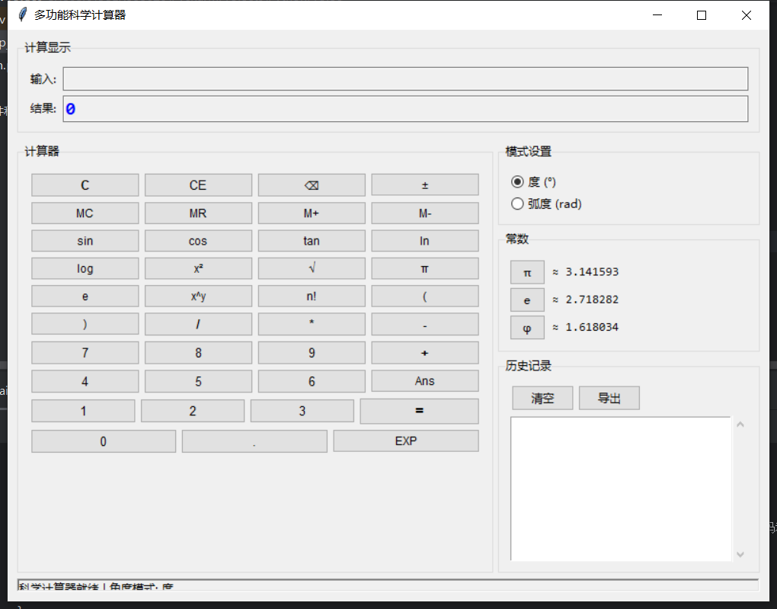Click inside the history record list box
The image size is (777, 609).
(x=621, y=489)
